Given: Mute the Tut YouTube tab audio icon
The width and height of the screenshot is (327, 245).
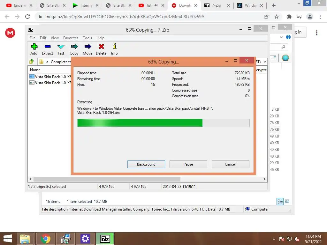Looking at the screenshot, I should click(x=156, y=5).
